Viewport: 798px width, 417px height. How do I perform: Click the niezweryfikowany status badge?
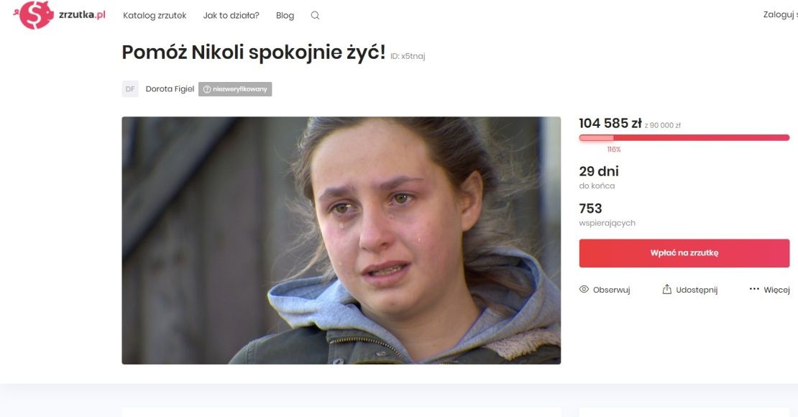235,89
